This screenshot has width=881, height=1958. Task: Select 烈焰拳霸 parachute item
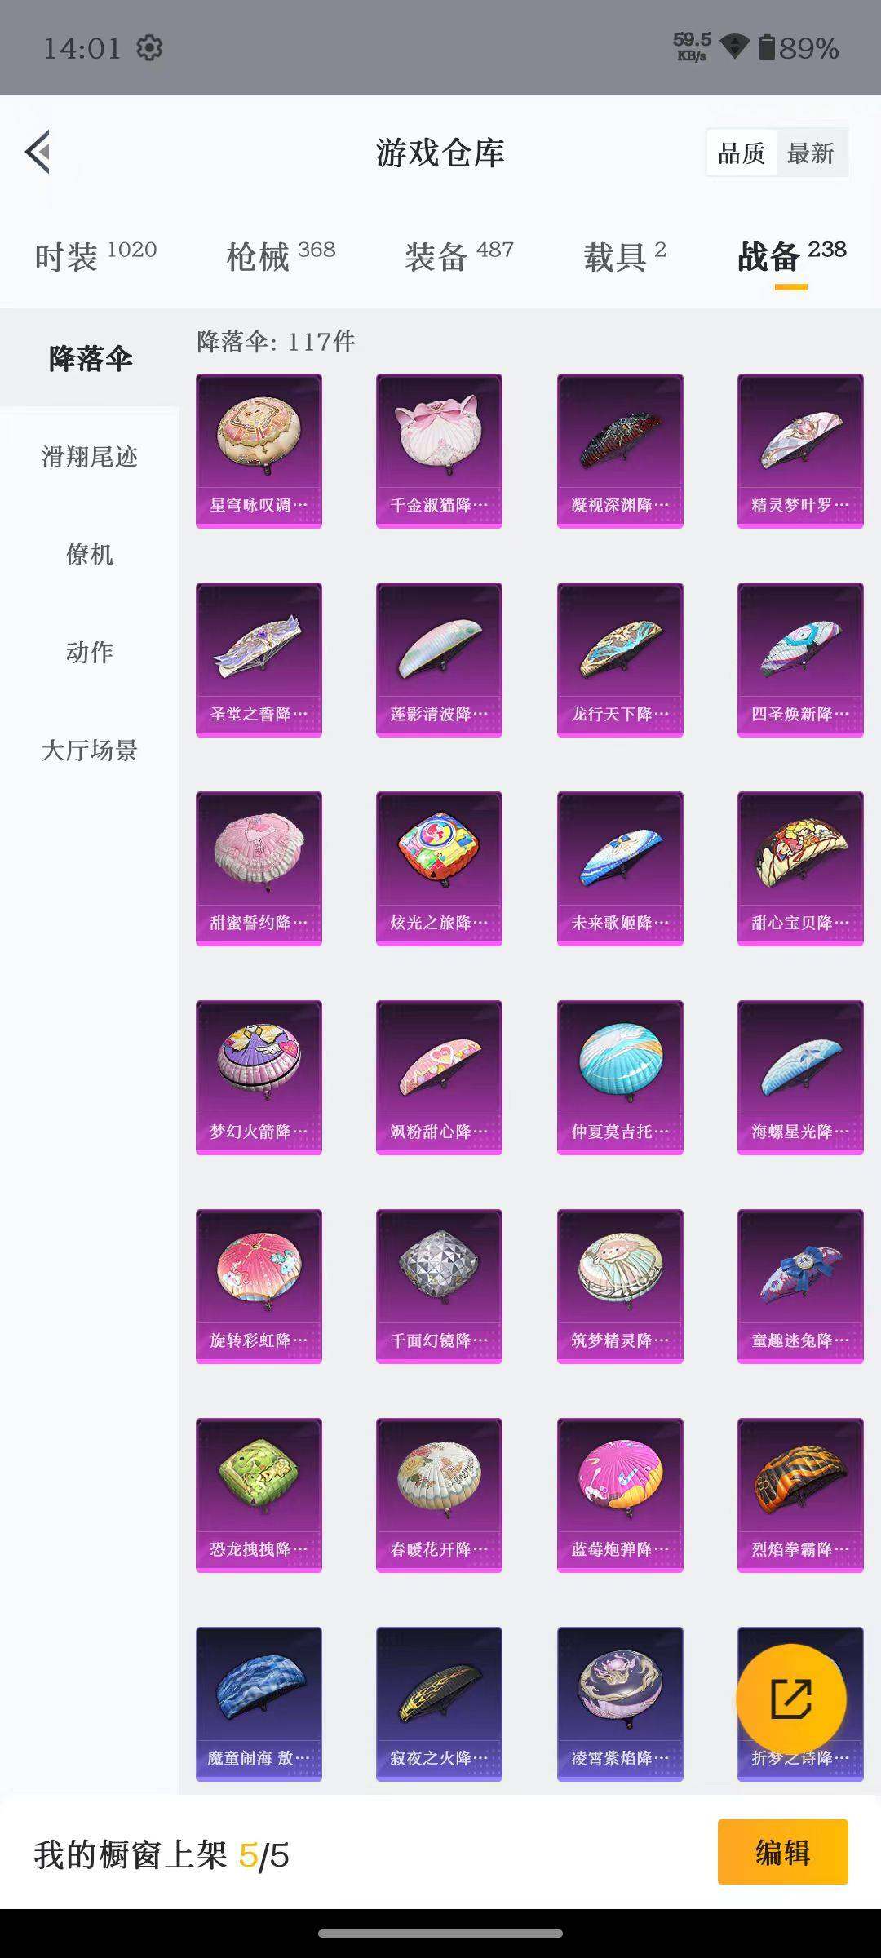pos(800,1495)
